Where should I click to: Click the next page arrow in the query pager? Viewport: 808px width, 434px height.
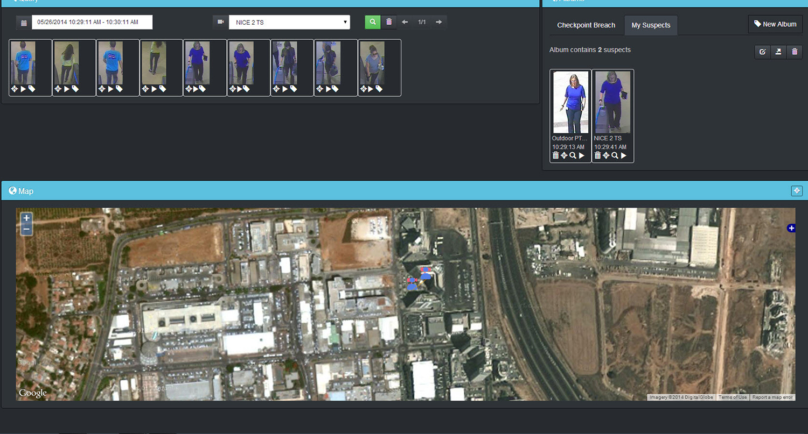click(438, 22)
